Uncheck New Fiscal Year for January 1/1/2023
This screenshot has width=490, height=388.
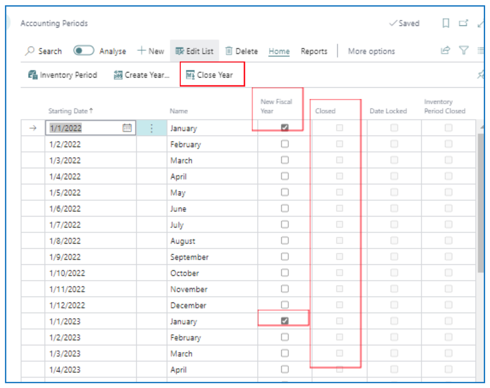(x=285, y=321)
